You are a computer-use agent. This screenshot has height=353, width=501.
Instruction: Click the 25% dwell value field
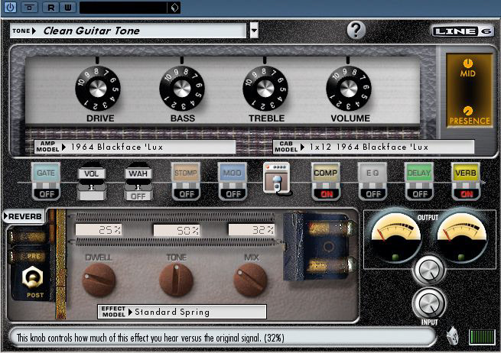(99, 230)
